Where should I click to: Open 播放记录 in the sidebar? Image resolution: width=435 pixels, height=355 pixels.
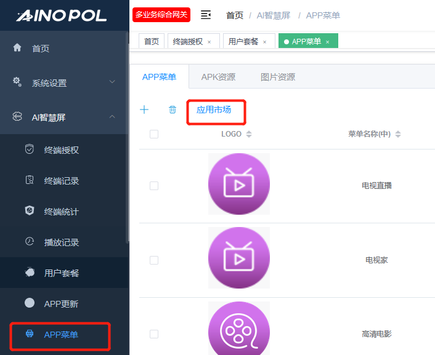61,242
